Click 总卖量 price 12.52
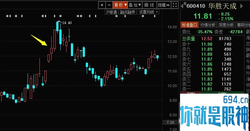Image resolution: width=250 pixels, height=131 pixels. [207, 39]
